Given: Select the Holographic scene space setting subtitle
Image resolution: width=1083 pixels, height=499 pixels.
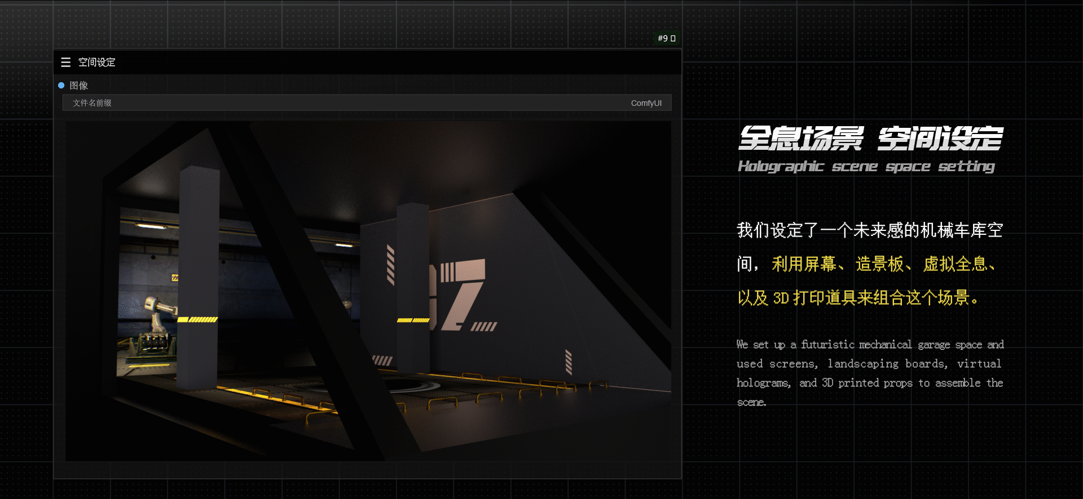Looking at the screenshot, I should 866,166.
